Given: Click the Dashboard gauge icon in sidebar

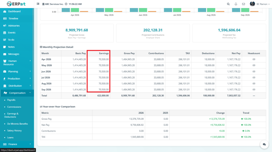Looking at the screenshot, I should point(5,11).
